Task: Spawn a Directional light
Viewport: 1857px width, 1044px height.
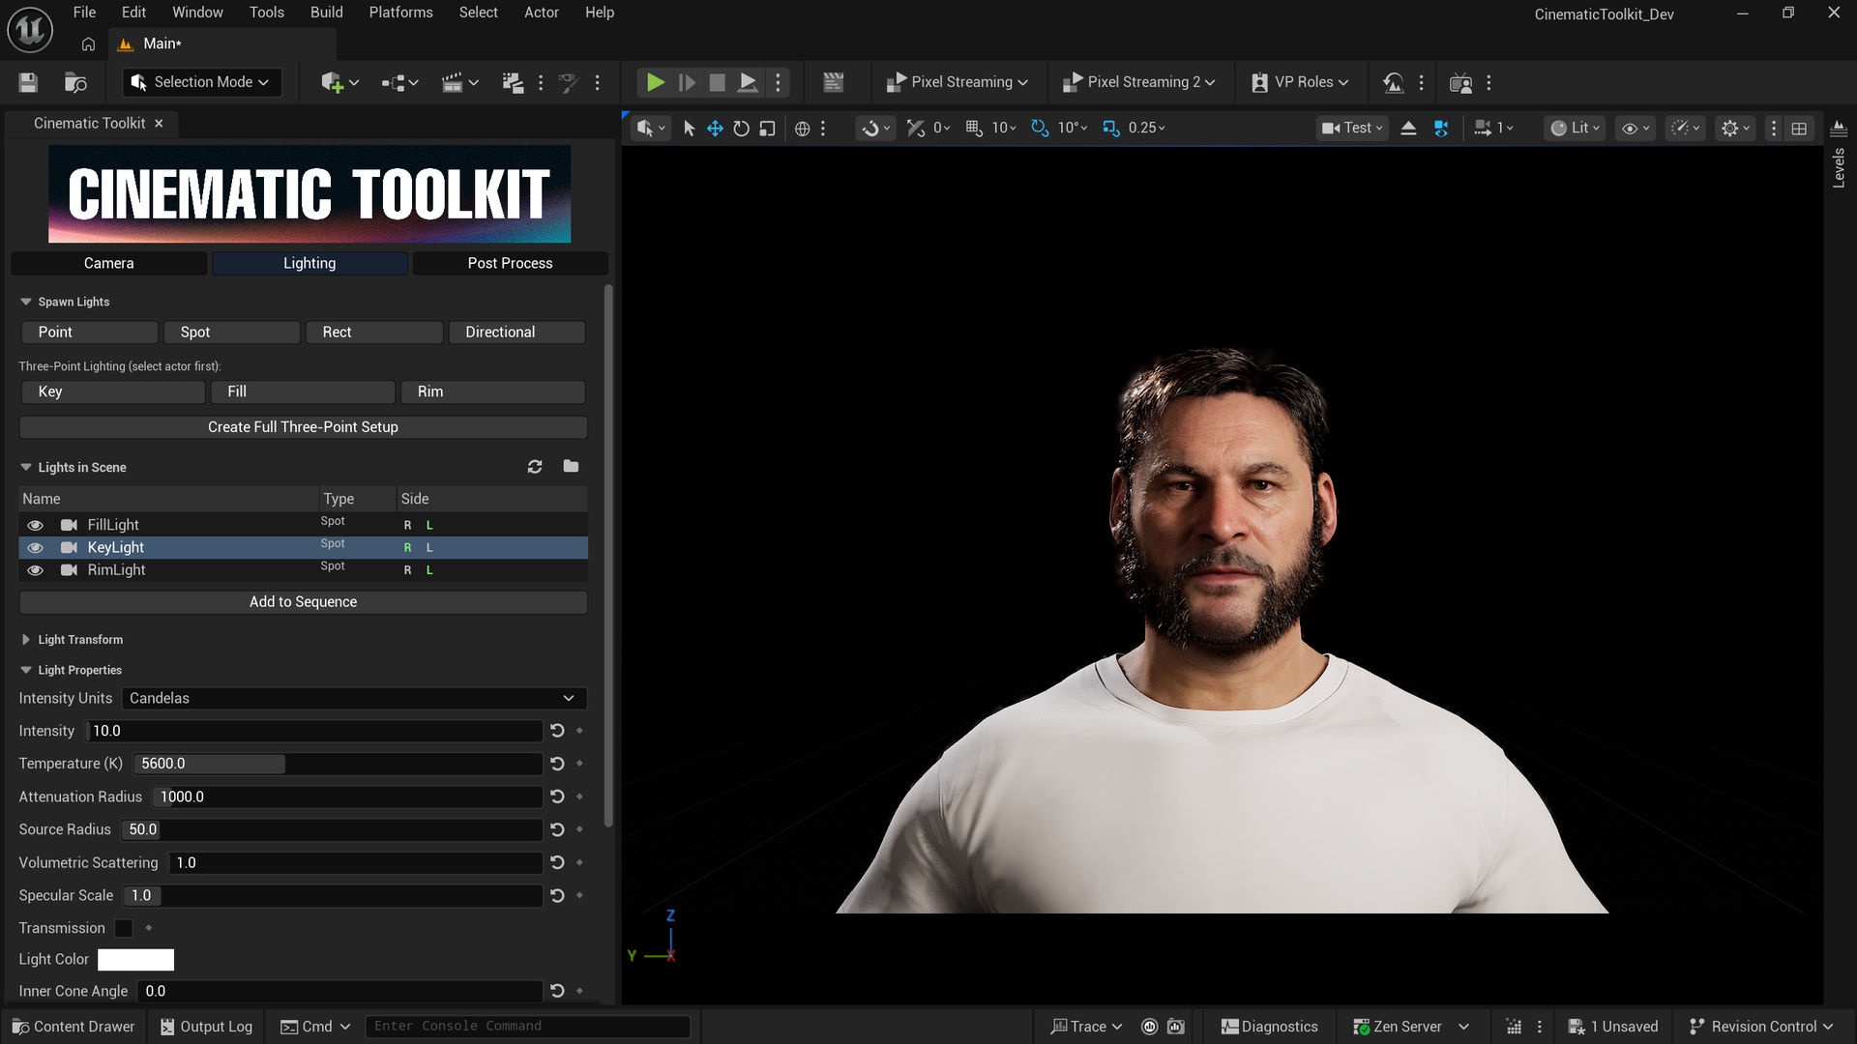Action: click(516, 332)
